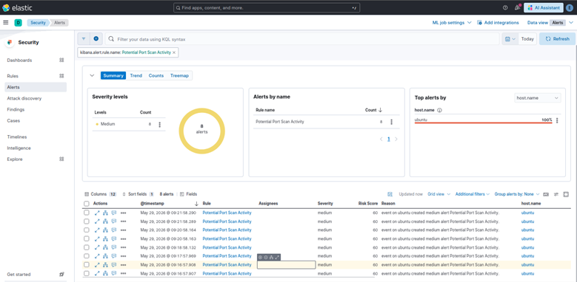Check the 09:21:58.290 alert row
This screenshot has width=577, height=282.
[x=86, y=213]
